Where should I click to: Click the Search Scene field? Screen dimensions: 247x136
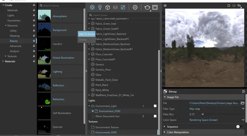point(124,15)
